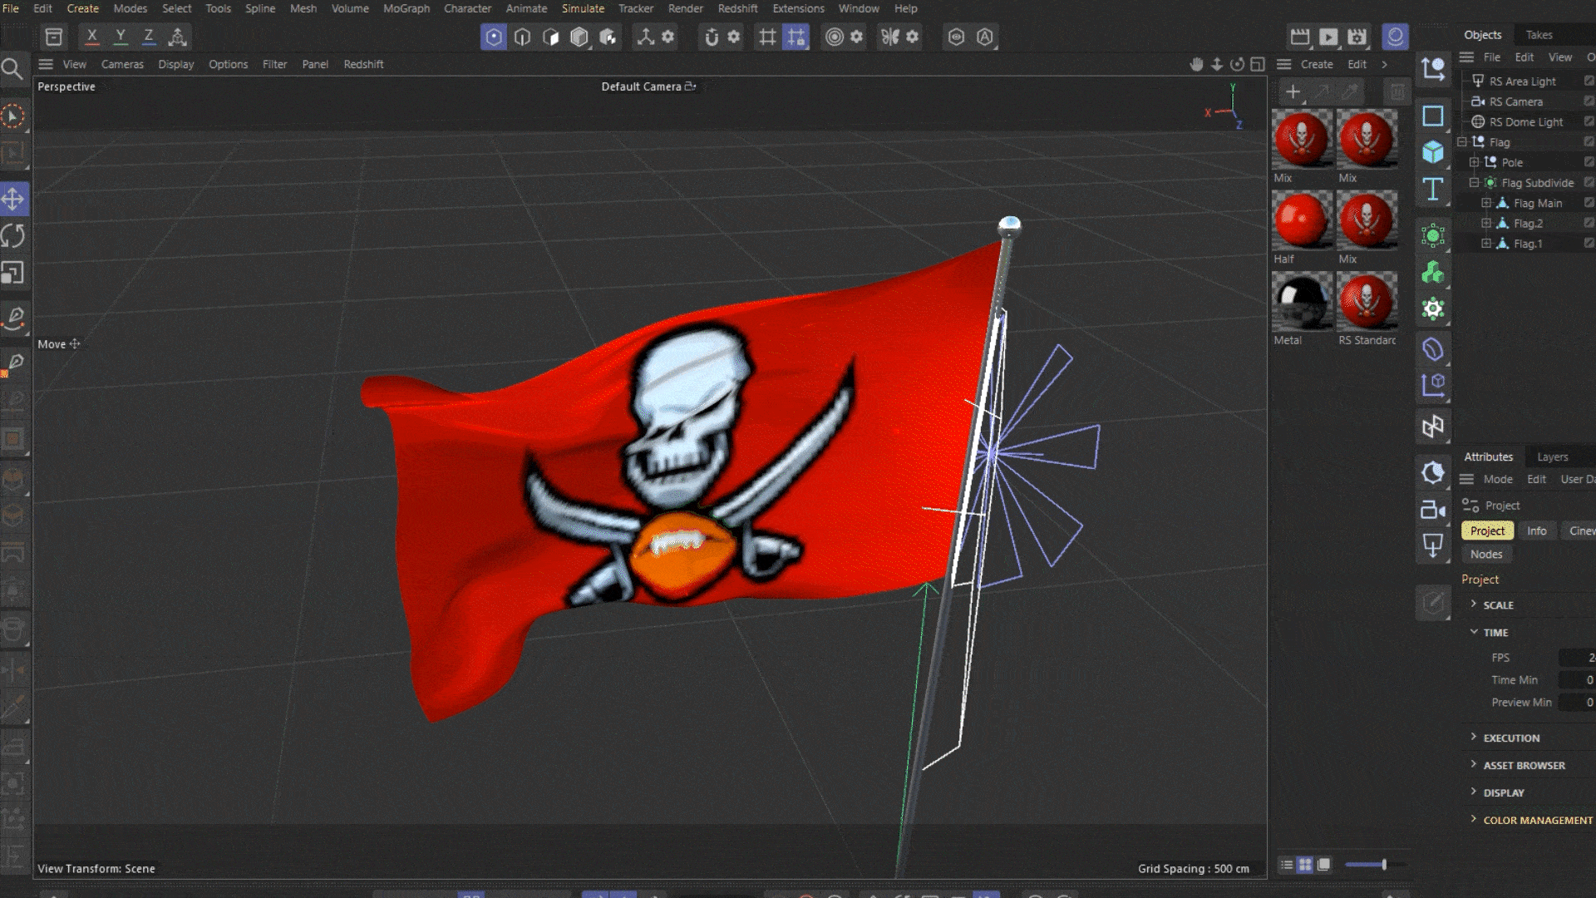Image resolution: width=1596 pixels, height=898 pixels.
Task: Select the Metal material swatch
Action: 1303,302
